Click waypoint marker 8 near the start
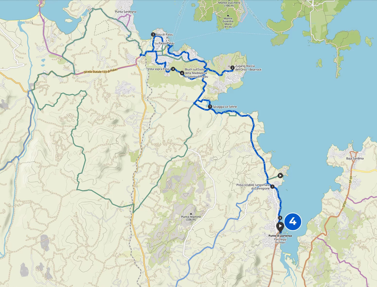377x287 pixels. (x=280, y=218)
